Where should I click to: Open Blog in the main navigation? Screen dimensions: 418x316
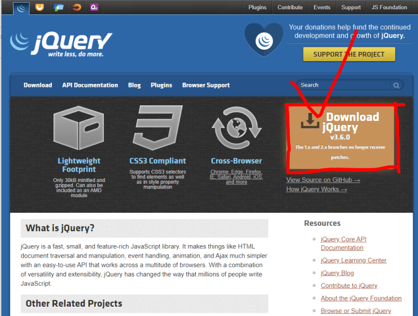(x=134, y=85)
